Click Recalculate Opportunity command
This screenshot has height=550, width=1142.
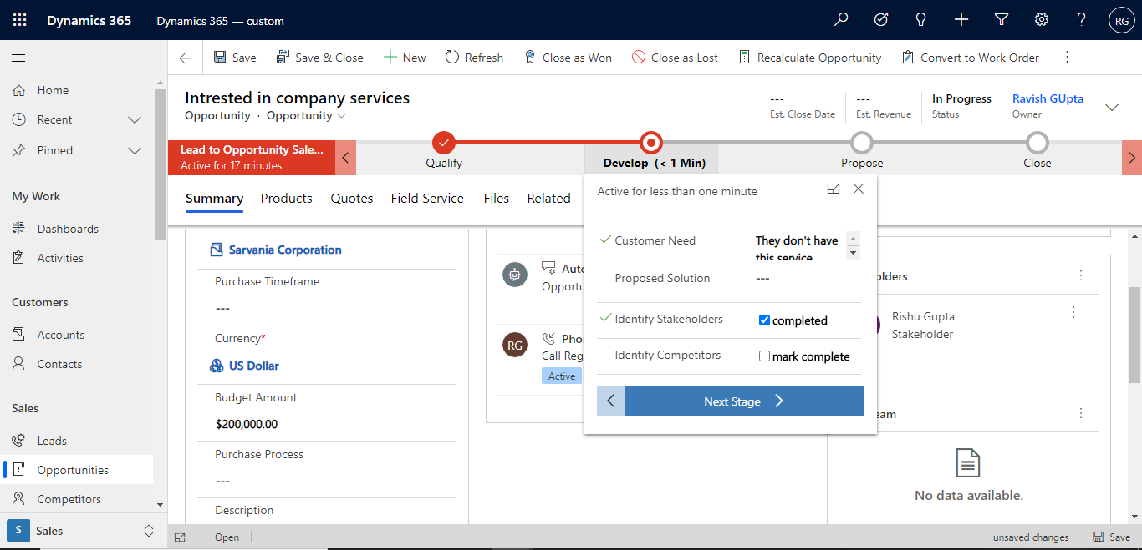809,58
